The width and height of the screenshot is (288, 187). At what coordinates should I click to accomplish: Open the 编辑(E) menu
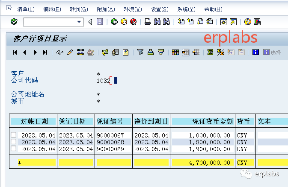coord(52,9)
